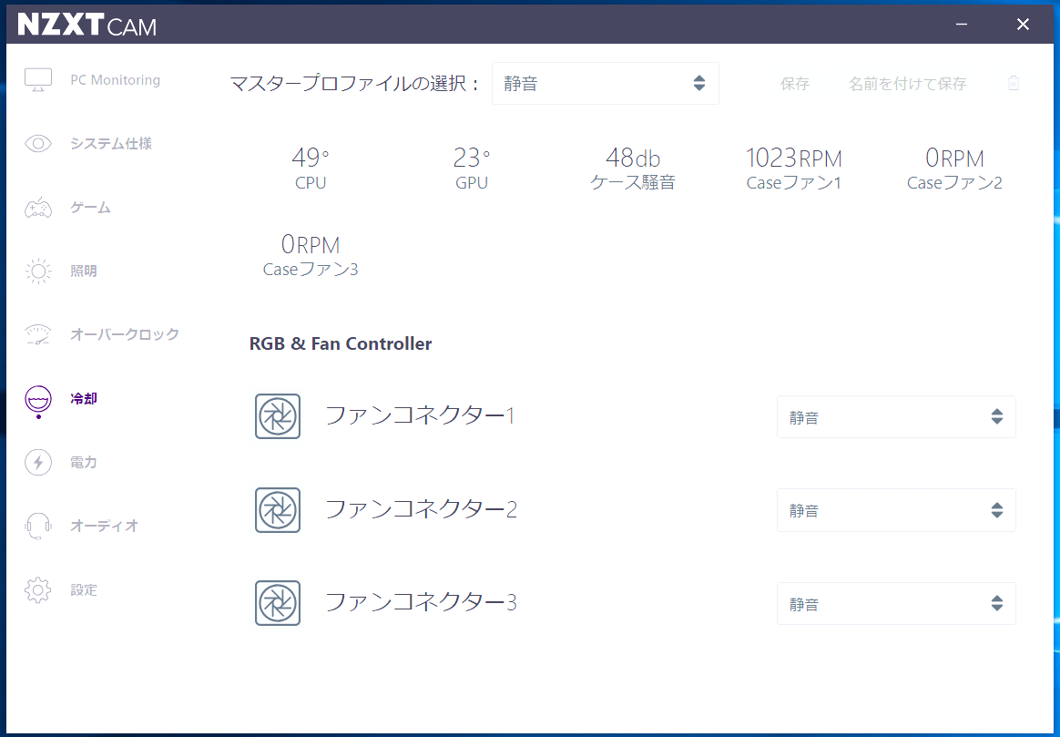The height and width of the screenshot is (737, 1060).
Task: Click the sun icon for 照明
Action: 38,271
